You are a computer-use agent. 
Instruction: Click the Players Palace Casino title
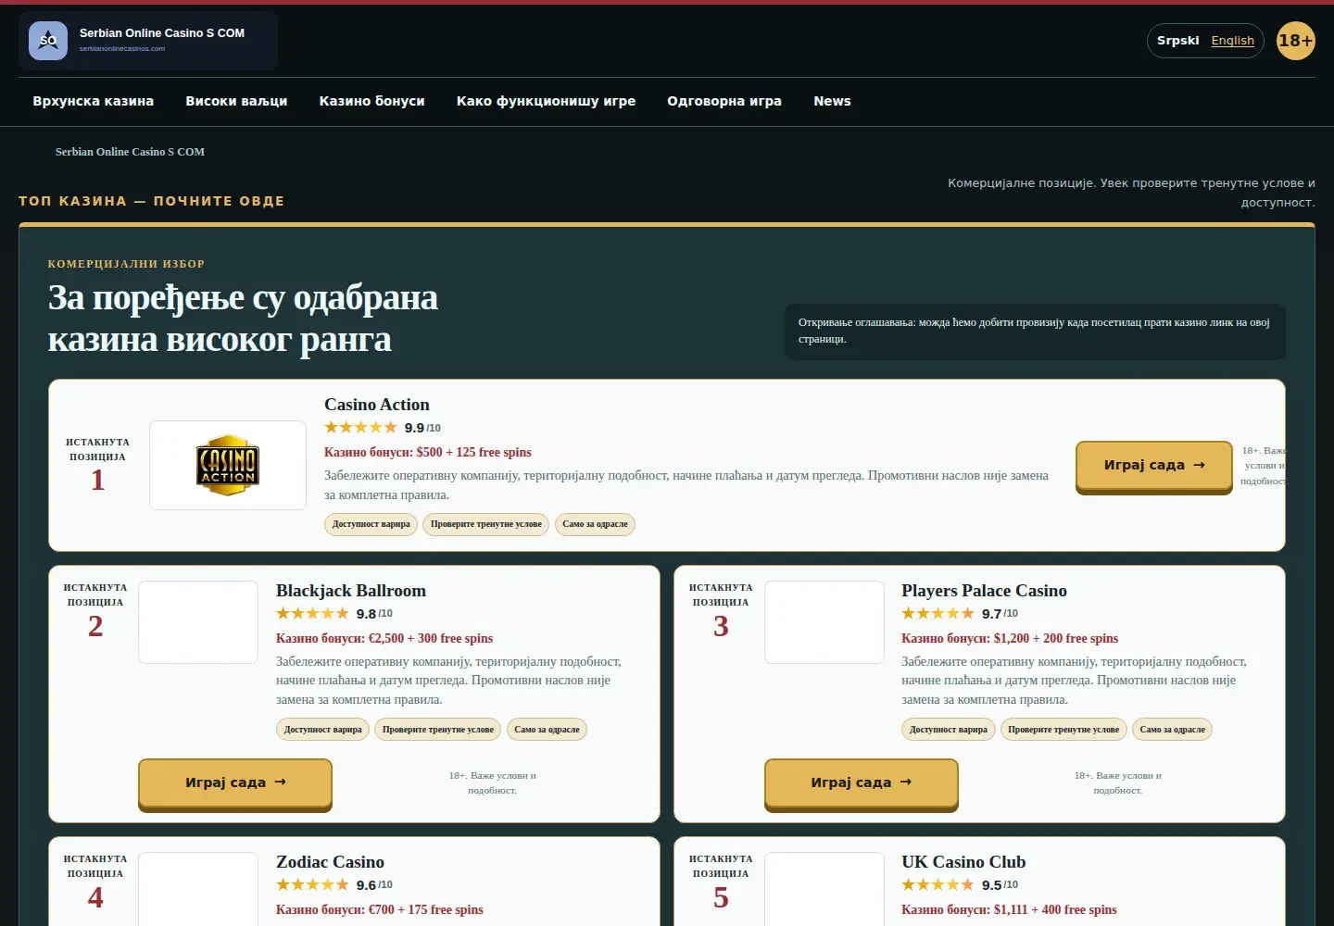click(984, 591)
